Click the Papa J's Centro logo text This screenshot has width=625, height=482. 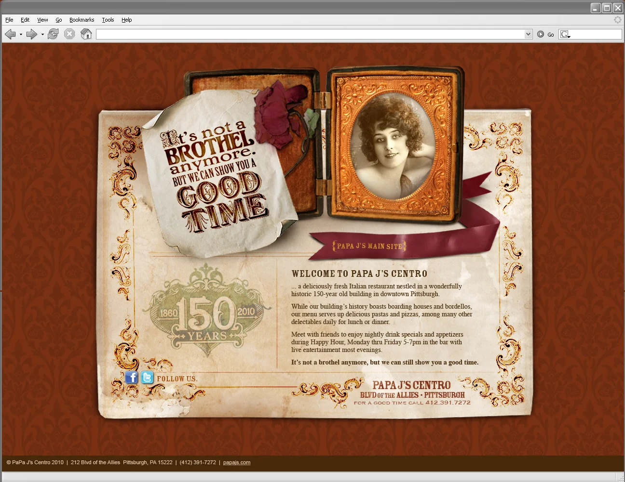(411, 385)
